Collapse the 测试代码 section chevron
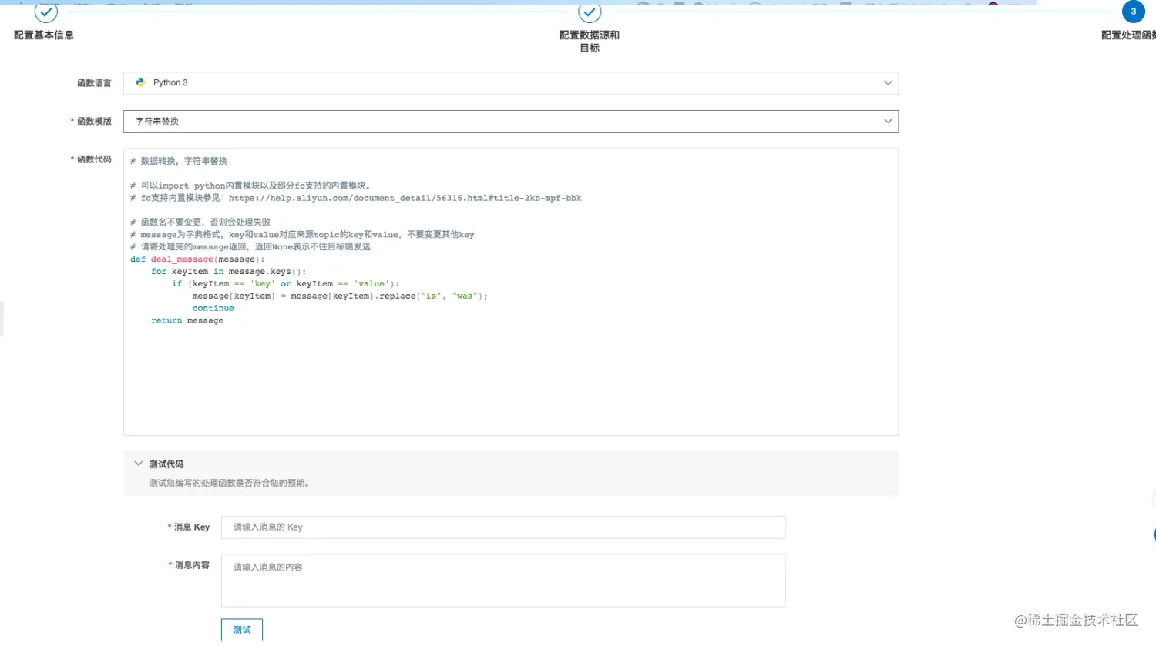The height and width of the screenshot is (646, 1156). click(x=138, y=464)
